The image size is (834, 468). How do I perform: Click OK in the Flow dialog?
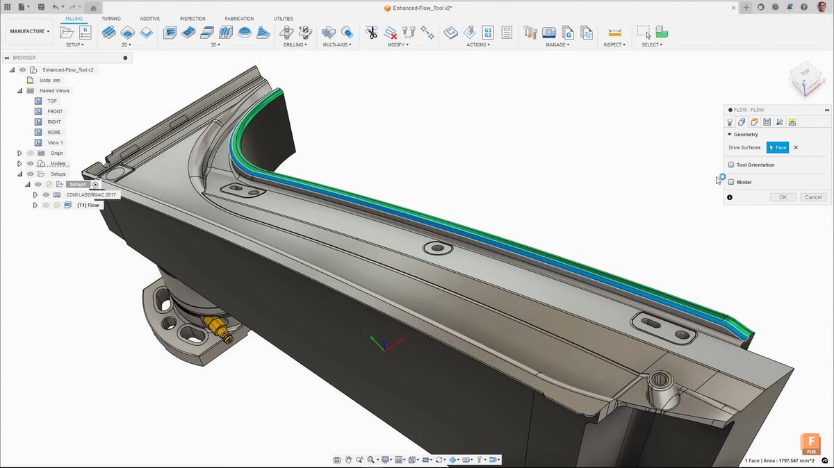tap(783, 197)
